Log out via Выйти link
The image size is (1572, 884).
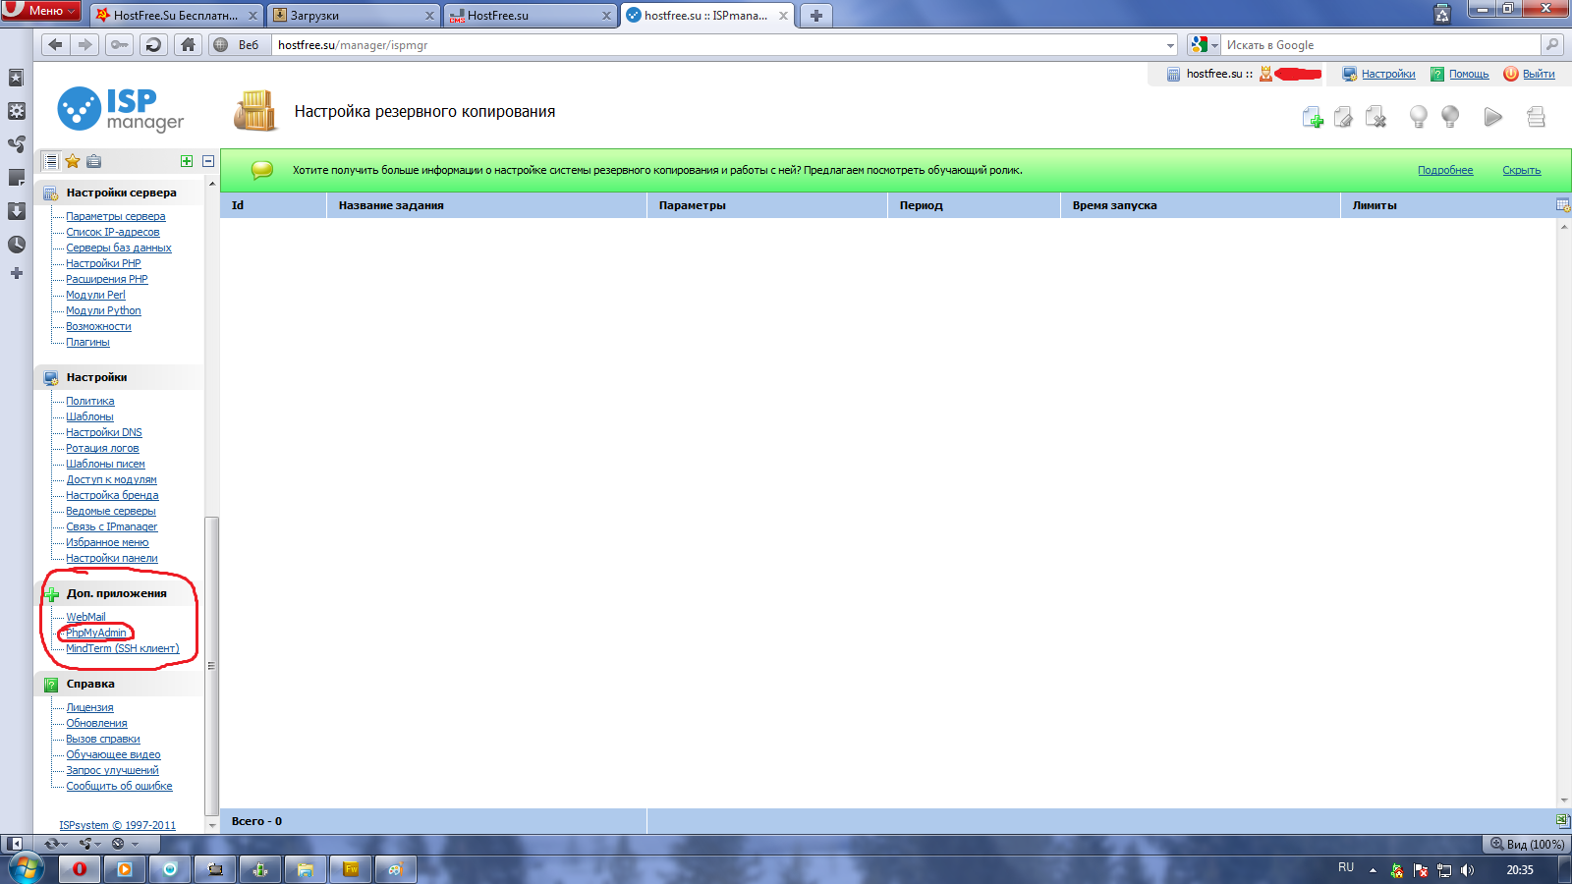[1539, 74]
